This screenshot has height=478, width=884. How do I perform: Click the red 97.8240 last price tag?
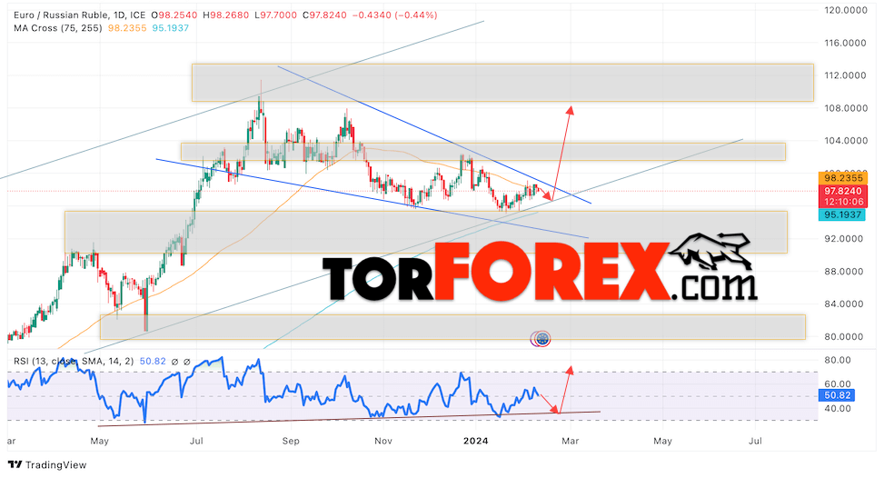(x=842, y=191)
